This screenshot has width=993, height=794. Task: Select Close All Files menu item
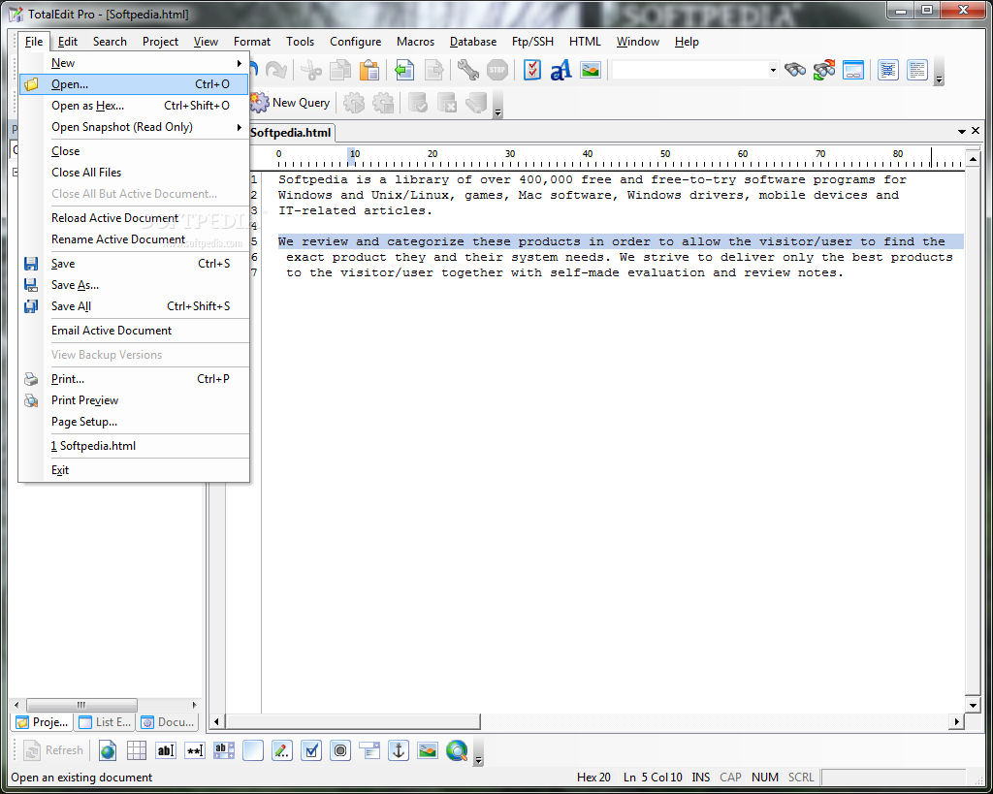[133, 173]
